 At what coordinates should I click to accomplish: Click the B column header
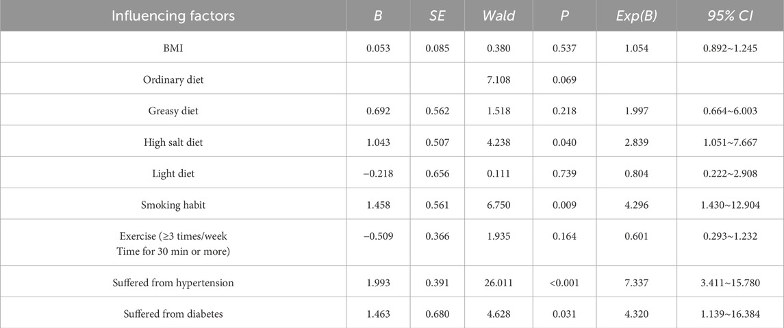377,16
